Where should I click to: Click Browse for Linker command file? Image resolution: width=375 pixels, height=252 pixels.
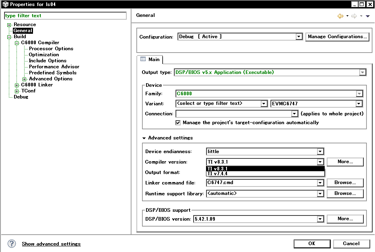pyautogui.click(x=345, y=182)
